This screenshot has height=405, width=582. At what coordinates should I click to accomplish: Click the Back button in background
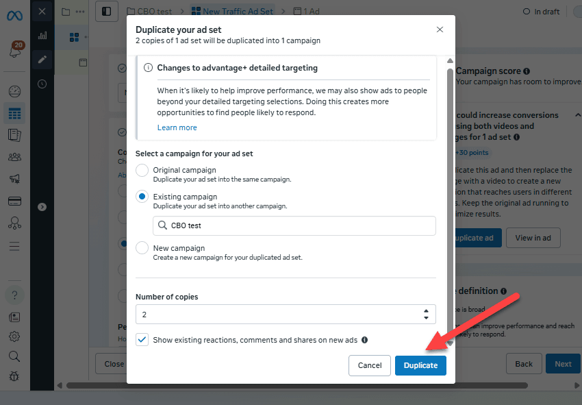coord(524,364)
